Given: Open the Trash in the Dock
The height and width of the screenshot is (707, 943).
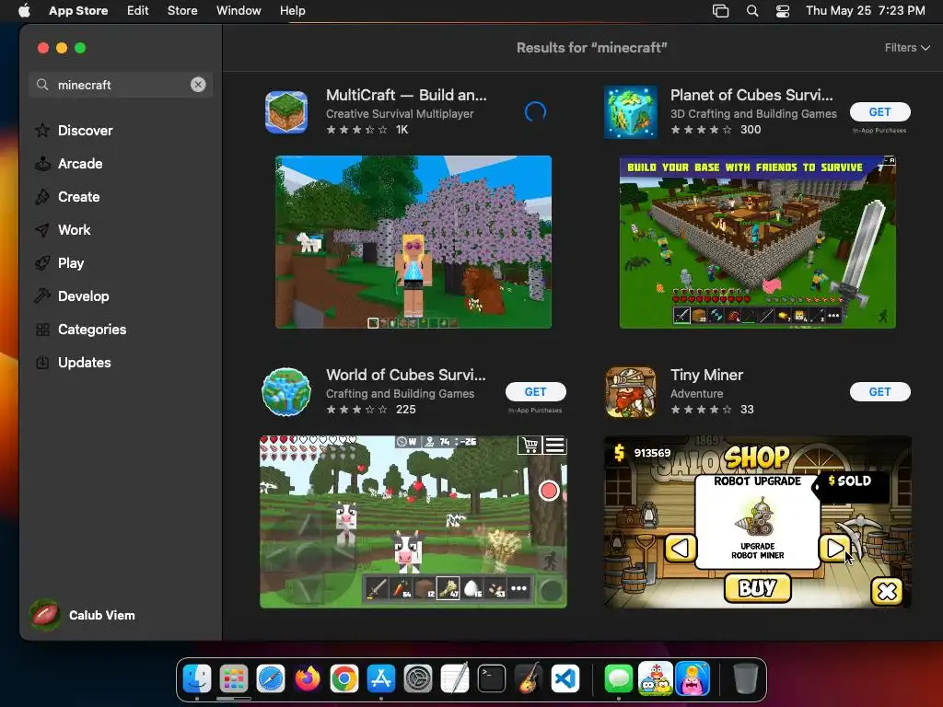Looking at the screenshot, I should 746,679.
